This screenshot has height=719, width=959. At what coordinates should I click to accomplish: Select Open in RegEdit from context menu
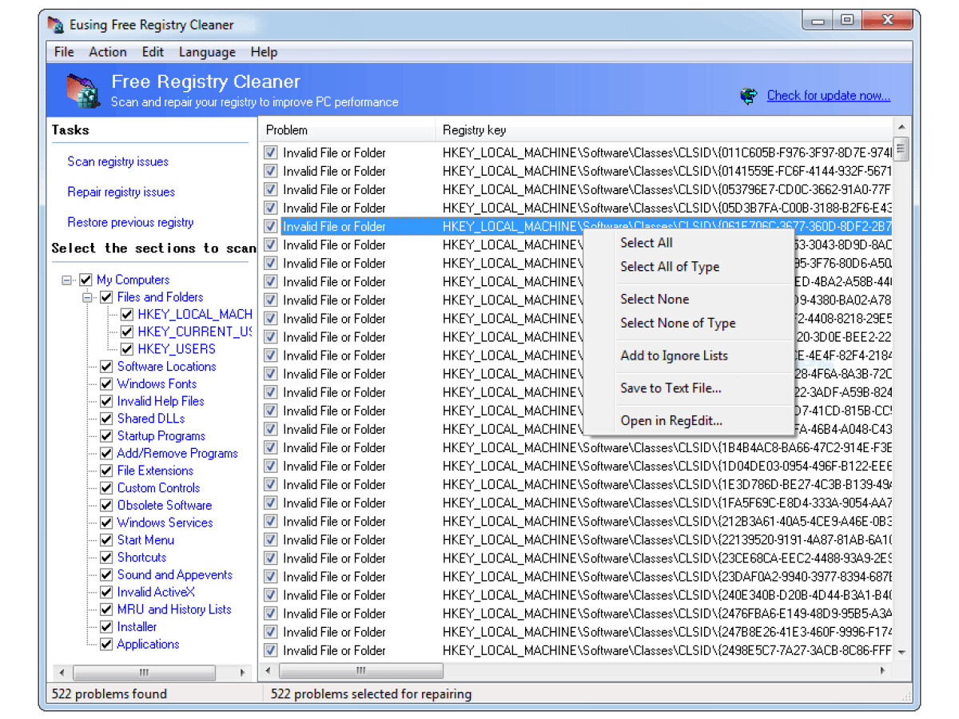point(671,420)
